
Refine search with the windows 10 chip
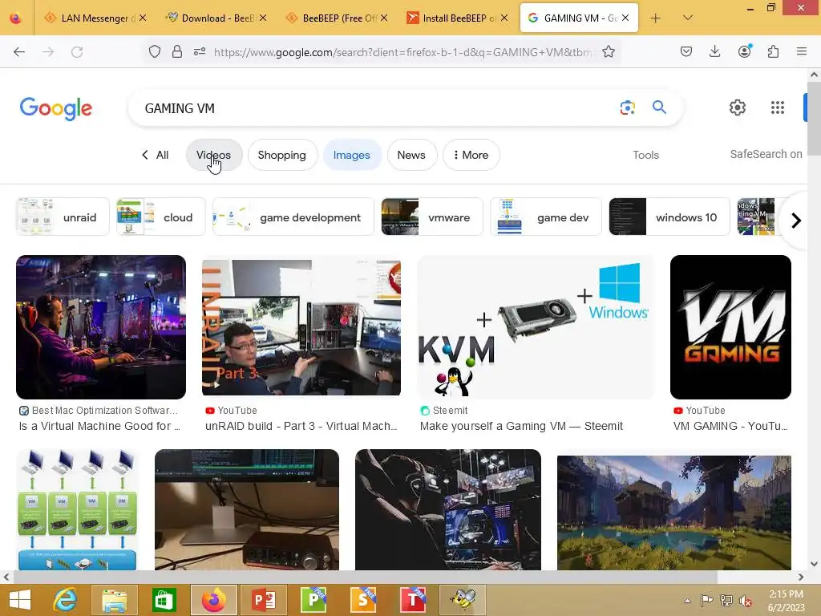click(669, 217)
